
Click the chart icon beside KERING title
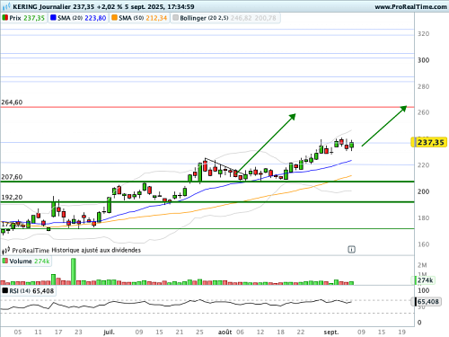point(6,6)
